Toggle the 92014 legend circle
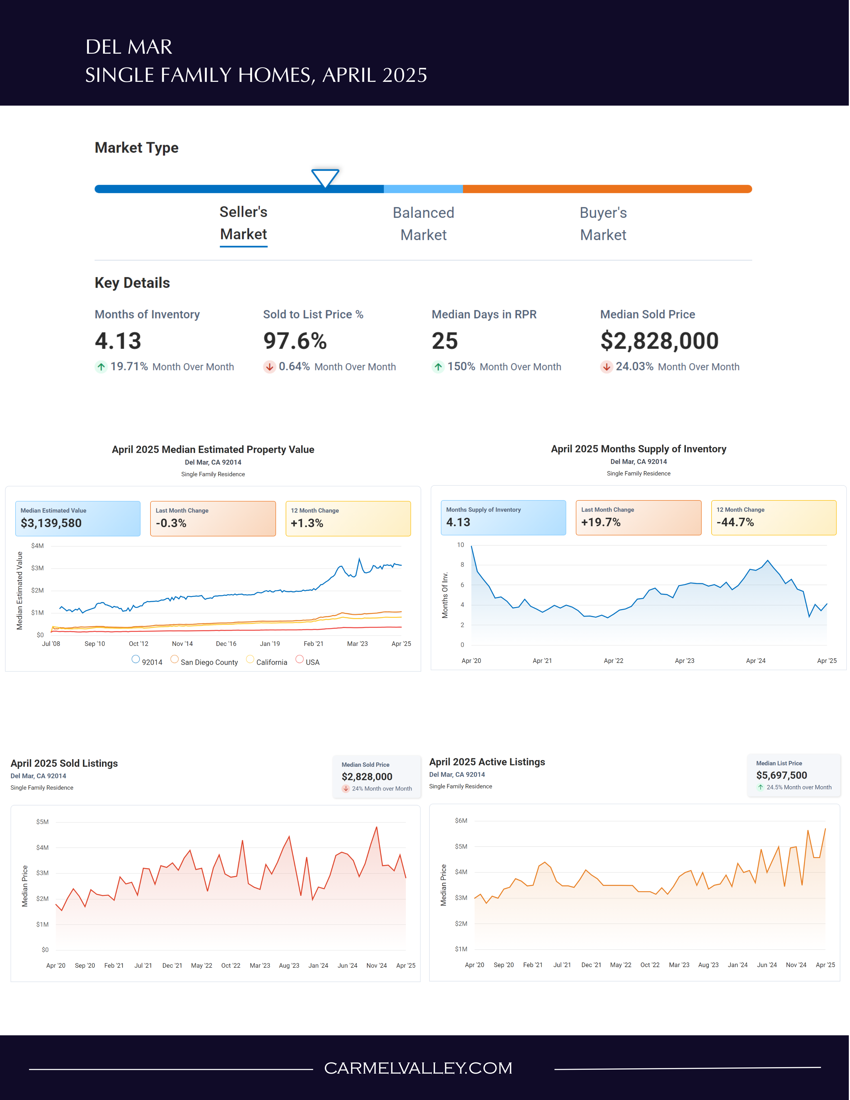850x1100 pixels. 136,659
